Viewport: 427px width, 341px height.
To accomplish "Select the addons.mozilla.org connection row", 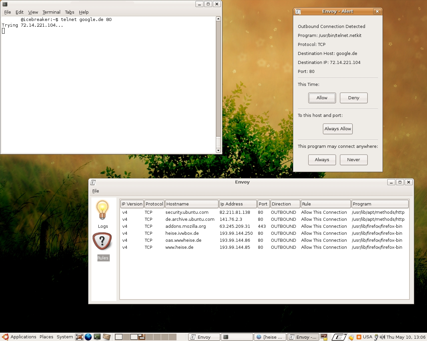I will (x=185, y=226).
